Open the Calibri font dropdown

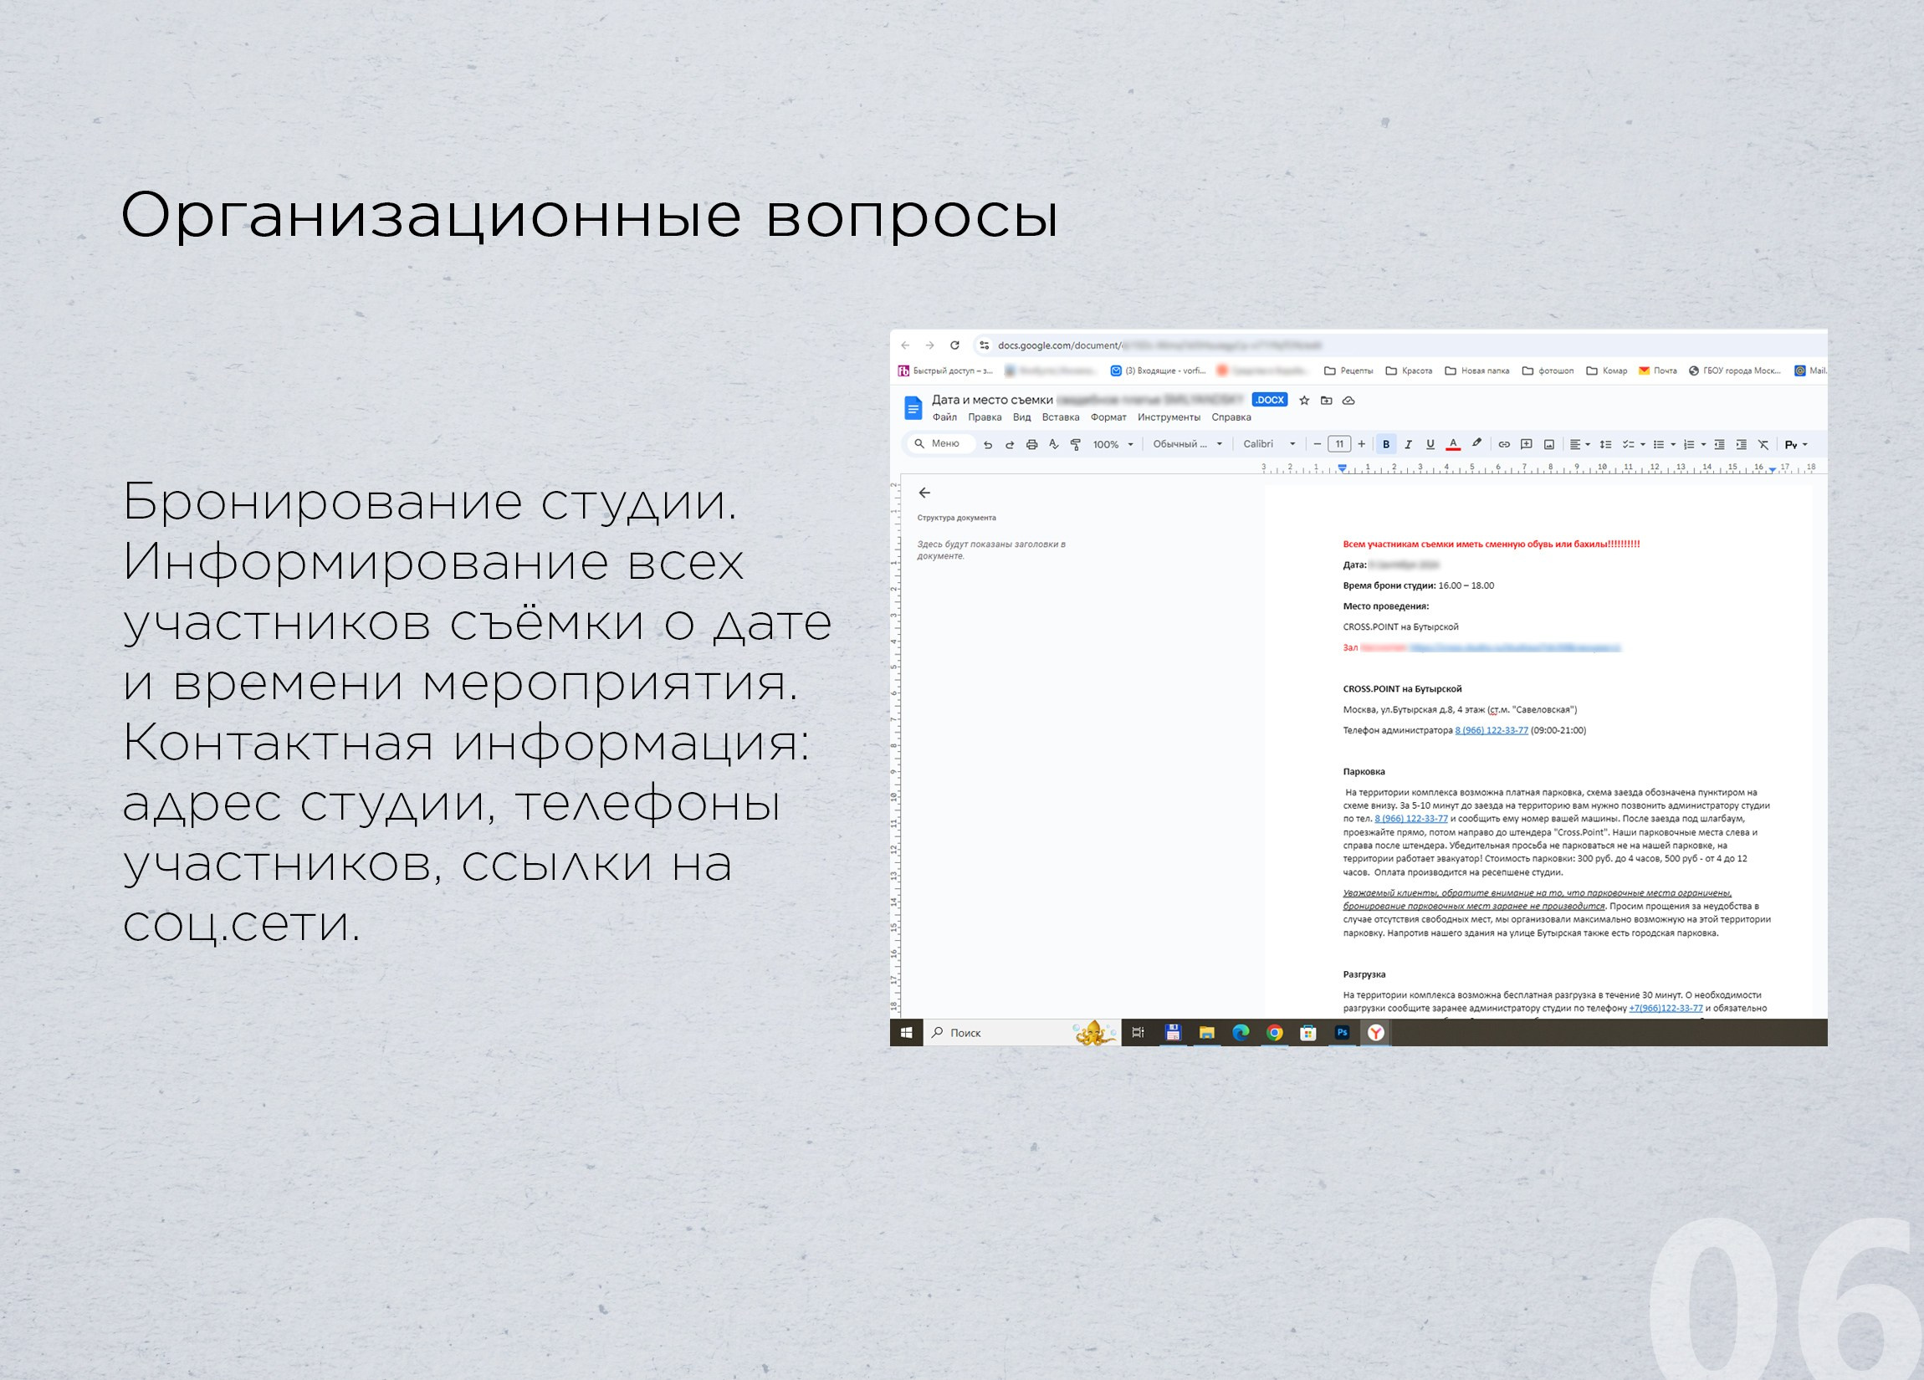pos(1269,444)
